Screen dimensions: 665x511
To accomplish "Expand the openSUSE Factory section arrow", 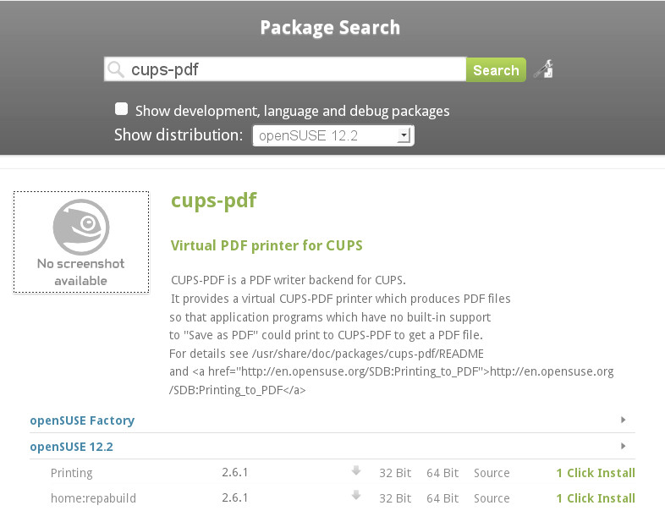I will point(623,420).
